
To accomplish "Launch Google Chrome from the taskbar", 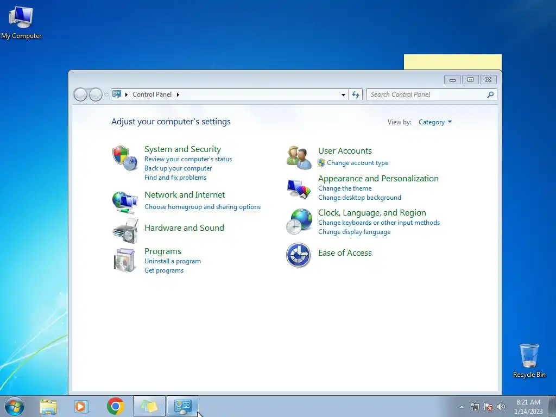I will pyautogui.click(x=115, y=406).
